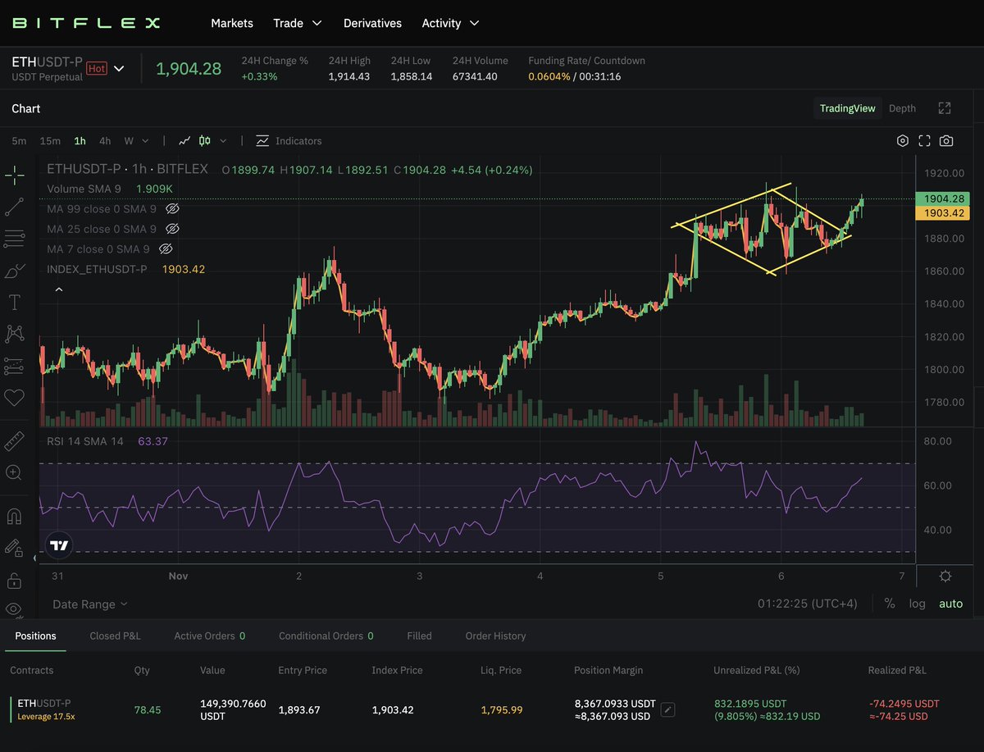Viewport: 984px width, 752px height.
Task: Select the trend line drawing tool
Action: coord(14,207)
